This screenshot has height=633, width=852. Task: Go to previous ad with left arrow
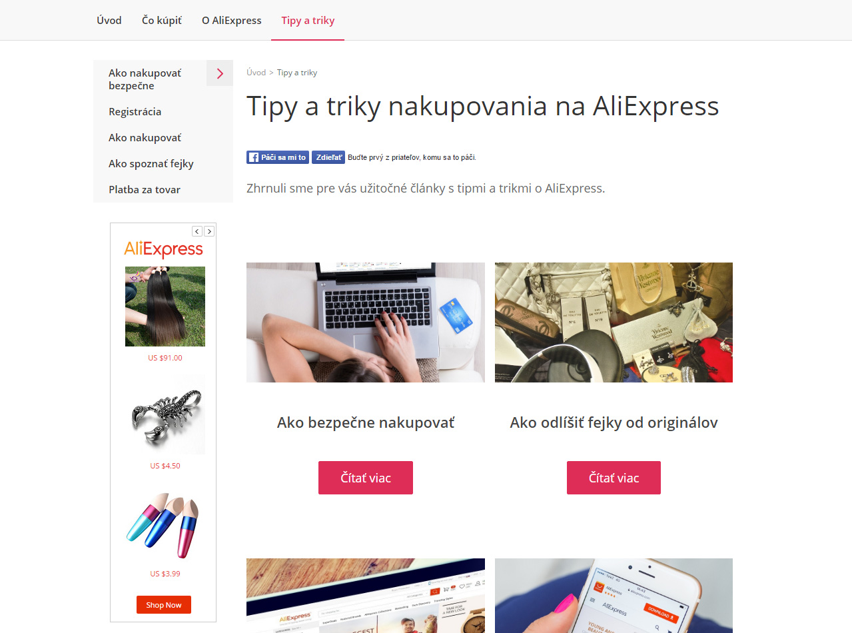point(197,231)
